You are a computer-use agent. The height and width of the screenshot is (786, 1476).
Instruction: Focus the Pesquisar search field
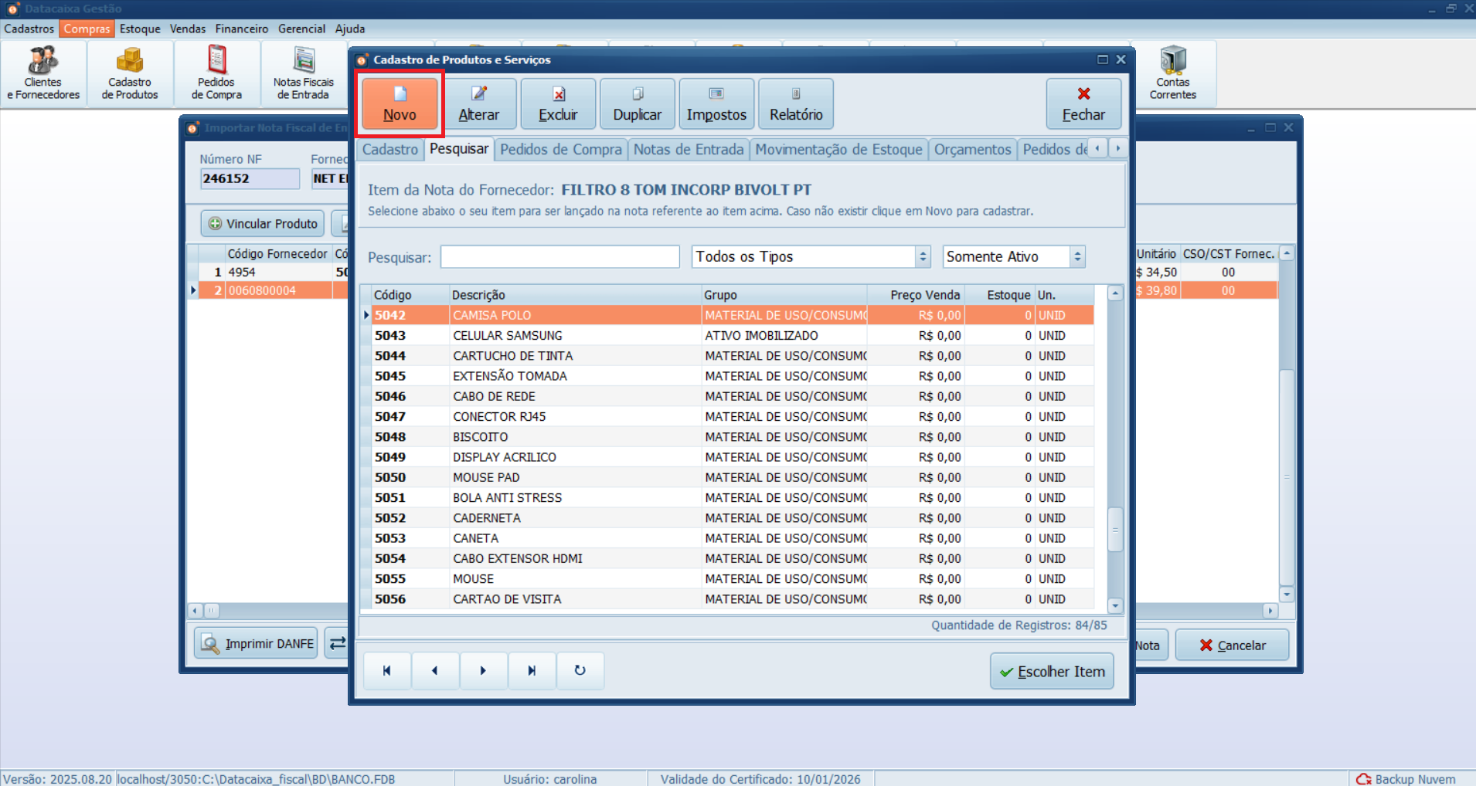pos(560,257)
